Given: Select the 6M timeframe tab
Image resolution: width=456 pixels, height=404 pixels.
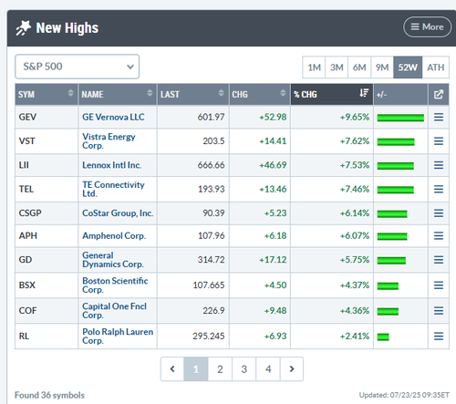Looking at the screenshot, I should coord(359,67).
